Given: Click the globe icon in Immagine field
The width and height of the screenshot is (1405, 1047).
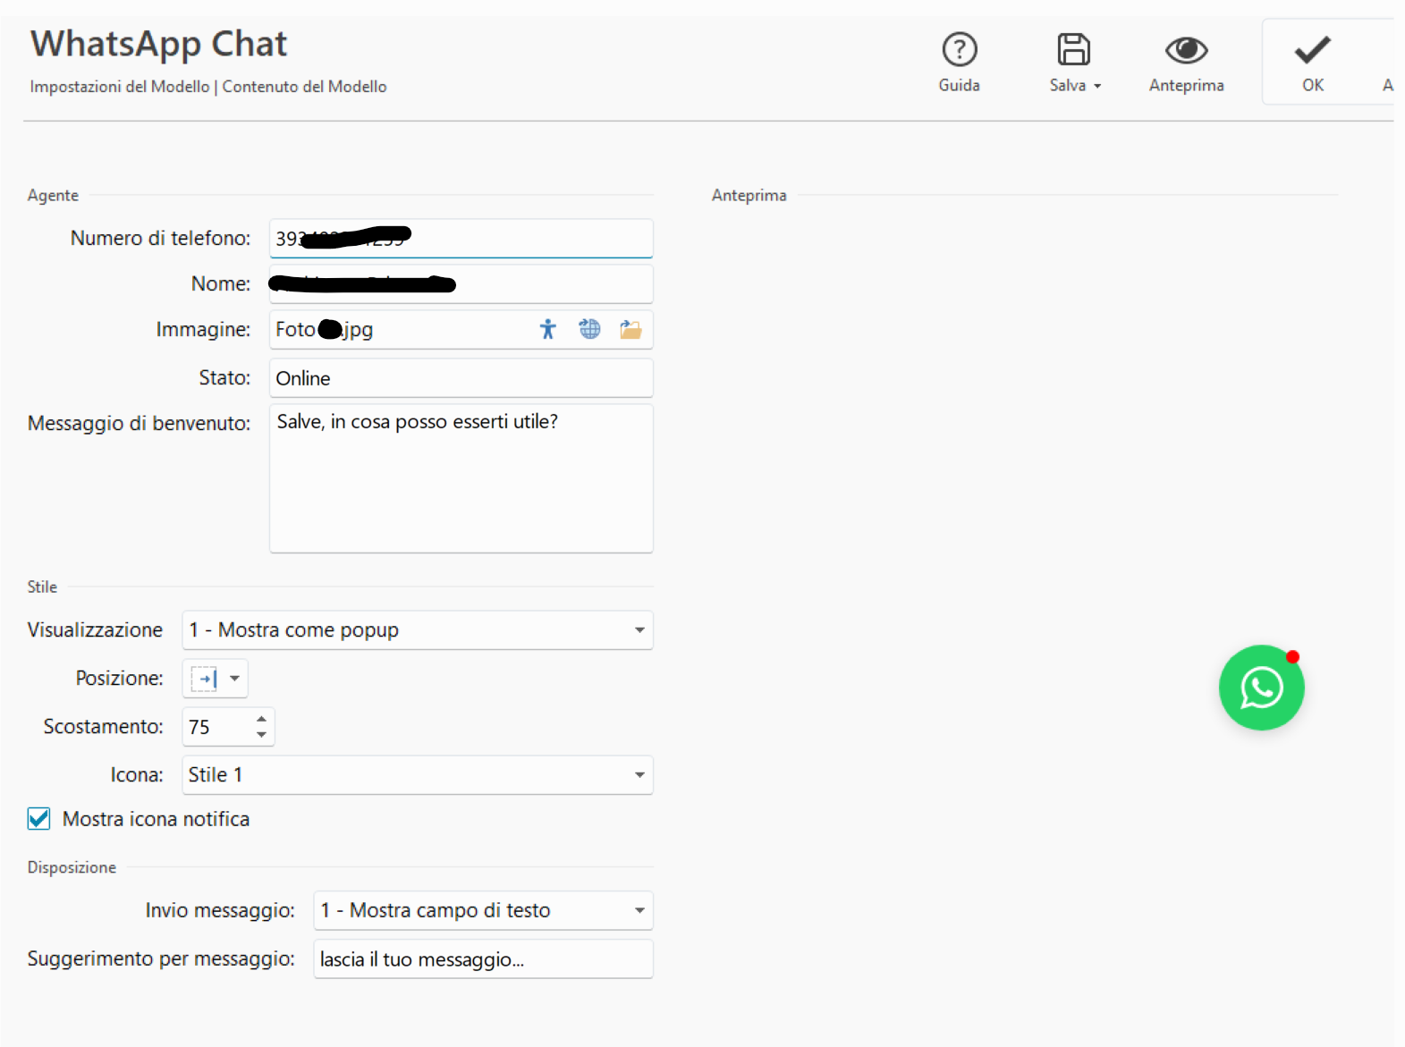Looking at the screenshot, I should 589,329.
